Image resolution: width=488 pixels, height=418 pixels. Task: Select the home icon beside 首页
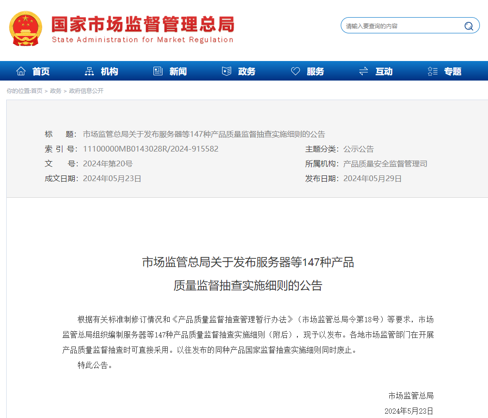point(20,70)
